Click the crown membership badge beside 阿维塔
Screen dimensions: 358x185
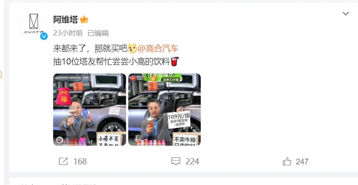click(x=84, y=19)
